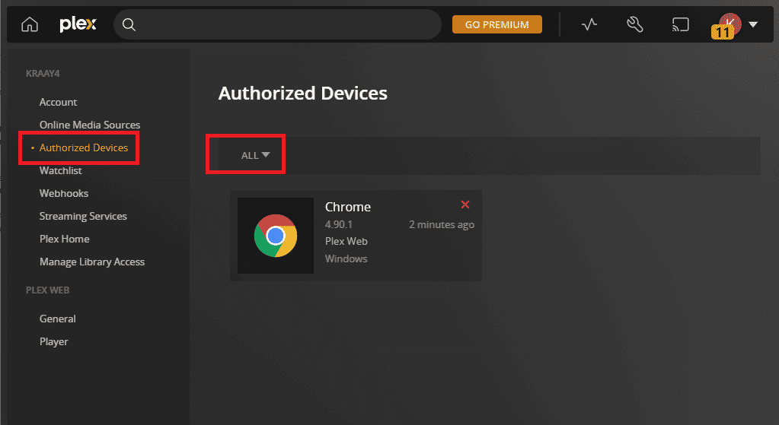The width and height of the screenshot is (779, 425).
Task: Click the user avatar with badge 11
Action: click(728, 26)
